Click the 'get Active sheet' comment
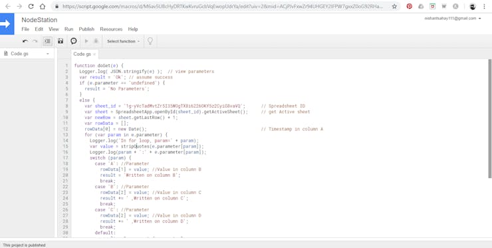Viewport: 492px width, 248px height. 285,112
